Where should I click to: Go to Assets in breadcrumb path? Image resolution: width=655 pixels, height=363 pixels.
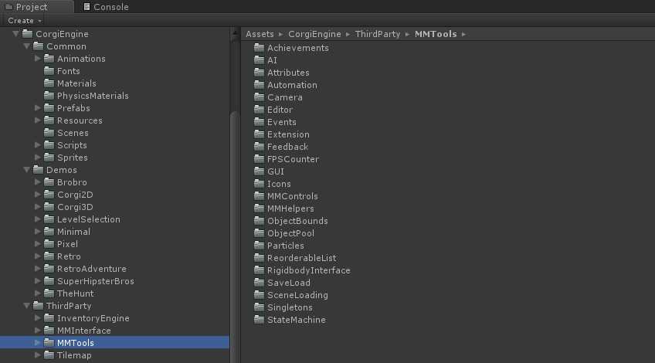(x=260, y=34)
